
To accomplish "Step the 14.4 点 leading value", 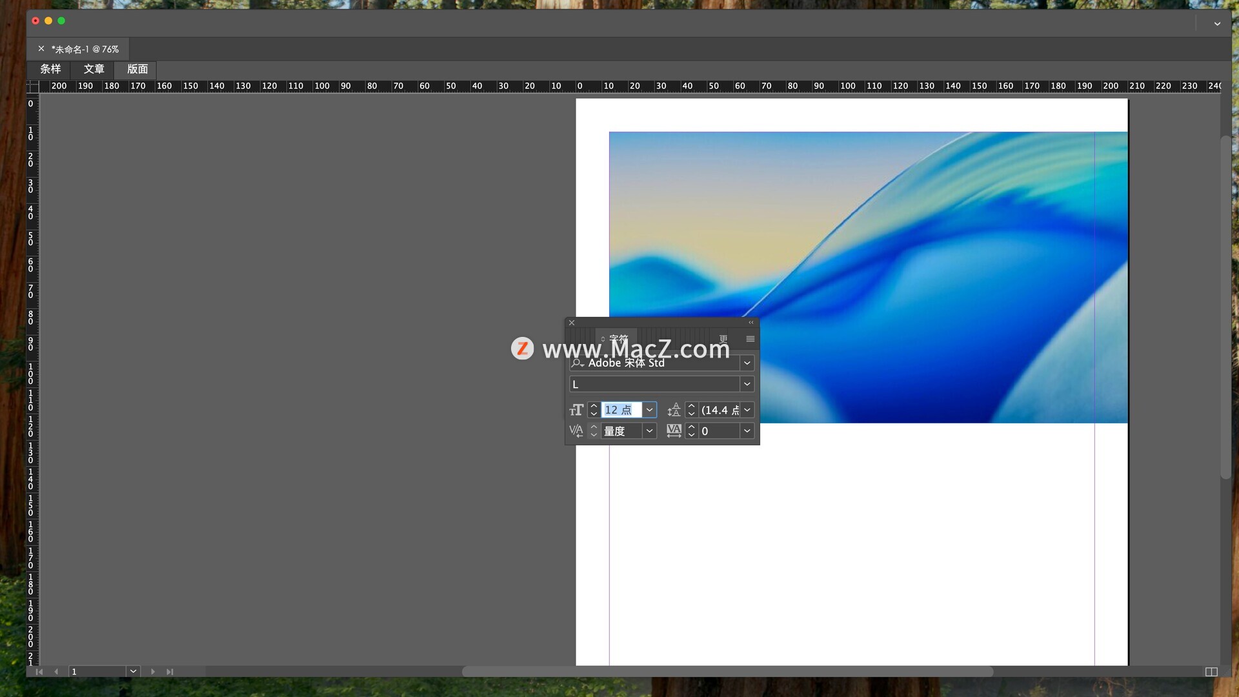I will 691,410.
